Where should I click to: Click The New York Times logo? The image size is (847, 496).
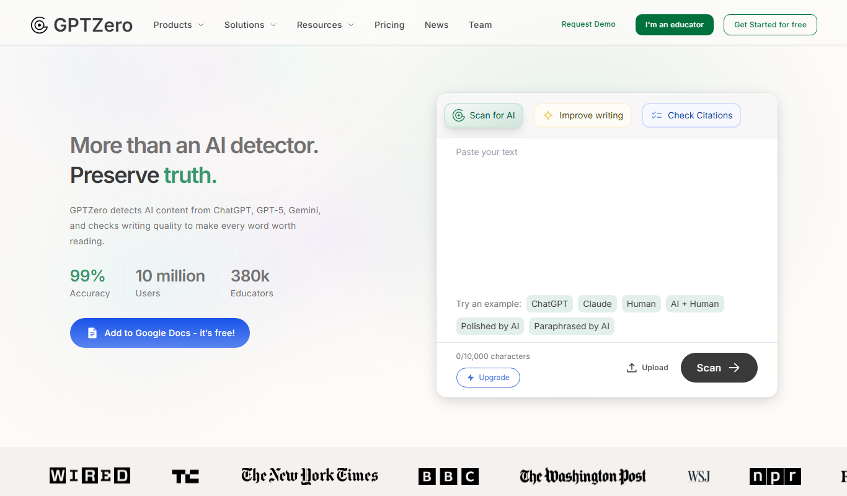[309, 476]
